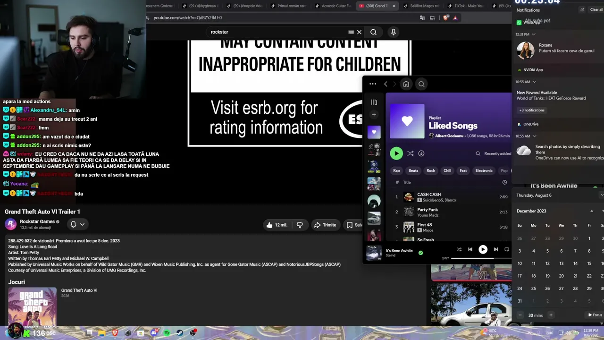Toggle shuffle for the Liked Songs playlist
The width and height of the screenshot is (604, 340).
coord(411,153)
